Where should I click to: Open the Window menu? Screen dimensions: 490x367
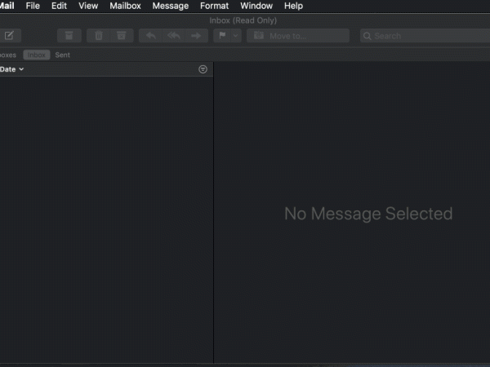point(256,6)
